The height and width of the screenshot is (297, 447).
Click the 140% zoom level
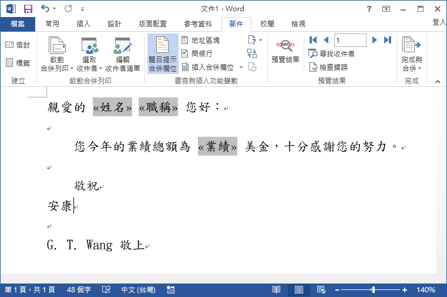(x=426, y=290)
